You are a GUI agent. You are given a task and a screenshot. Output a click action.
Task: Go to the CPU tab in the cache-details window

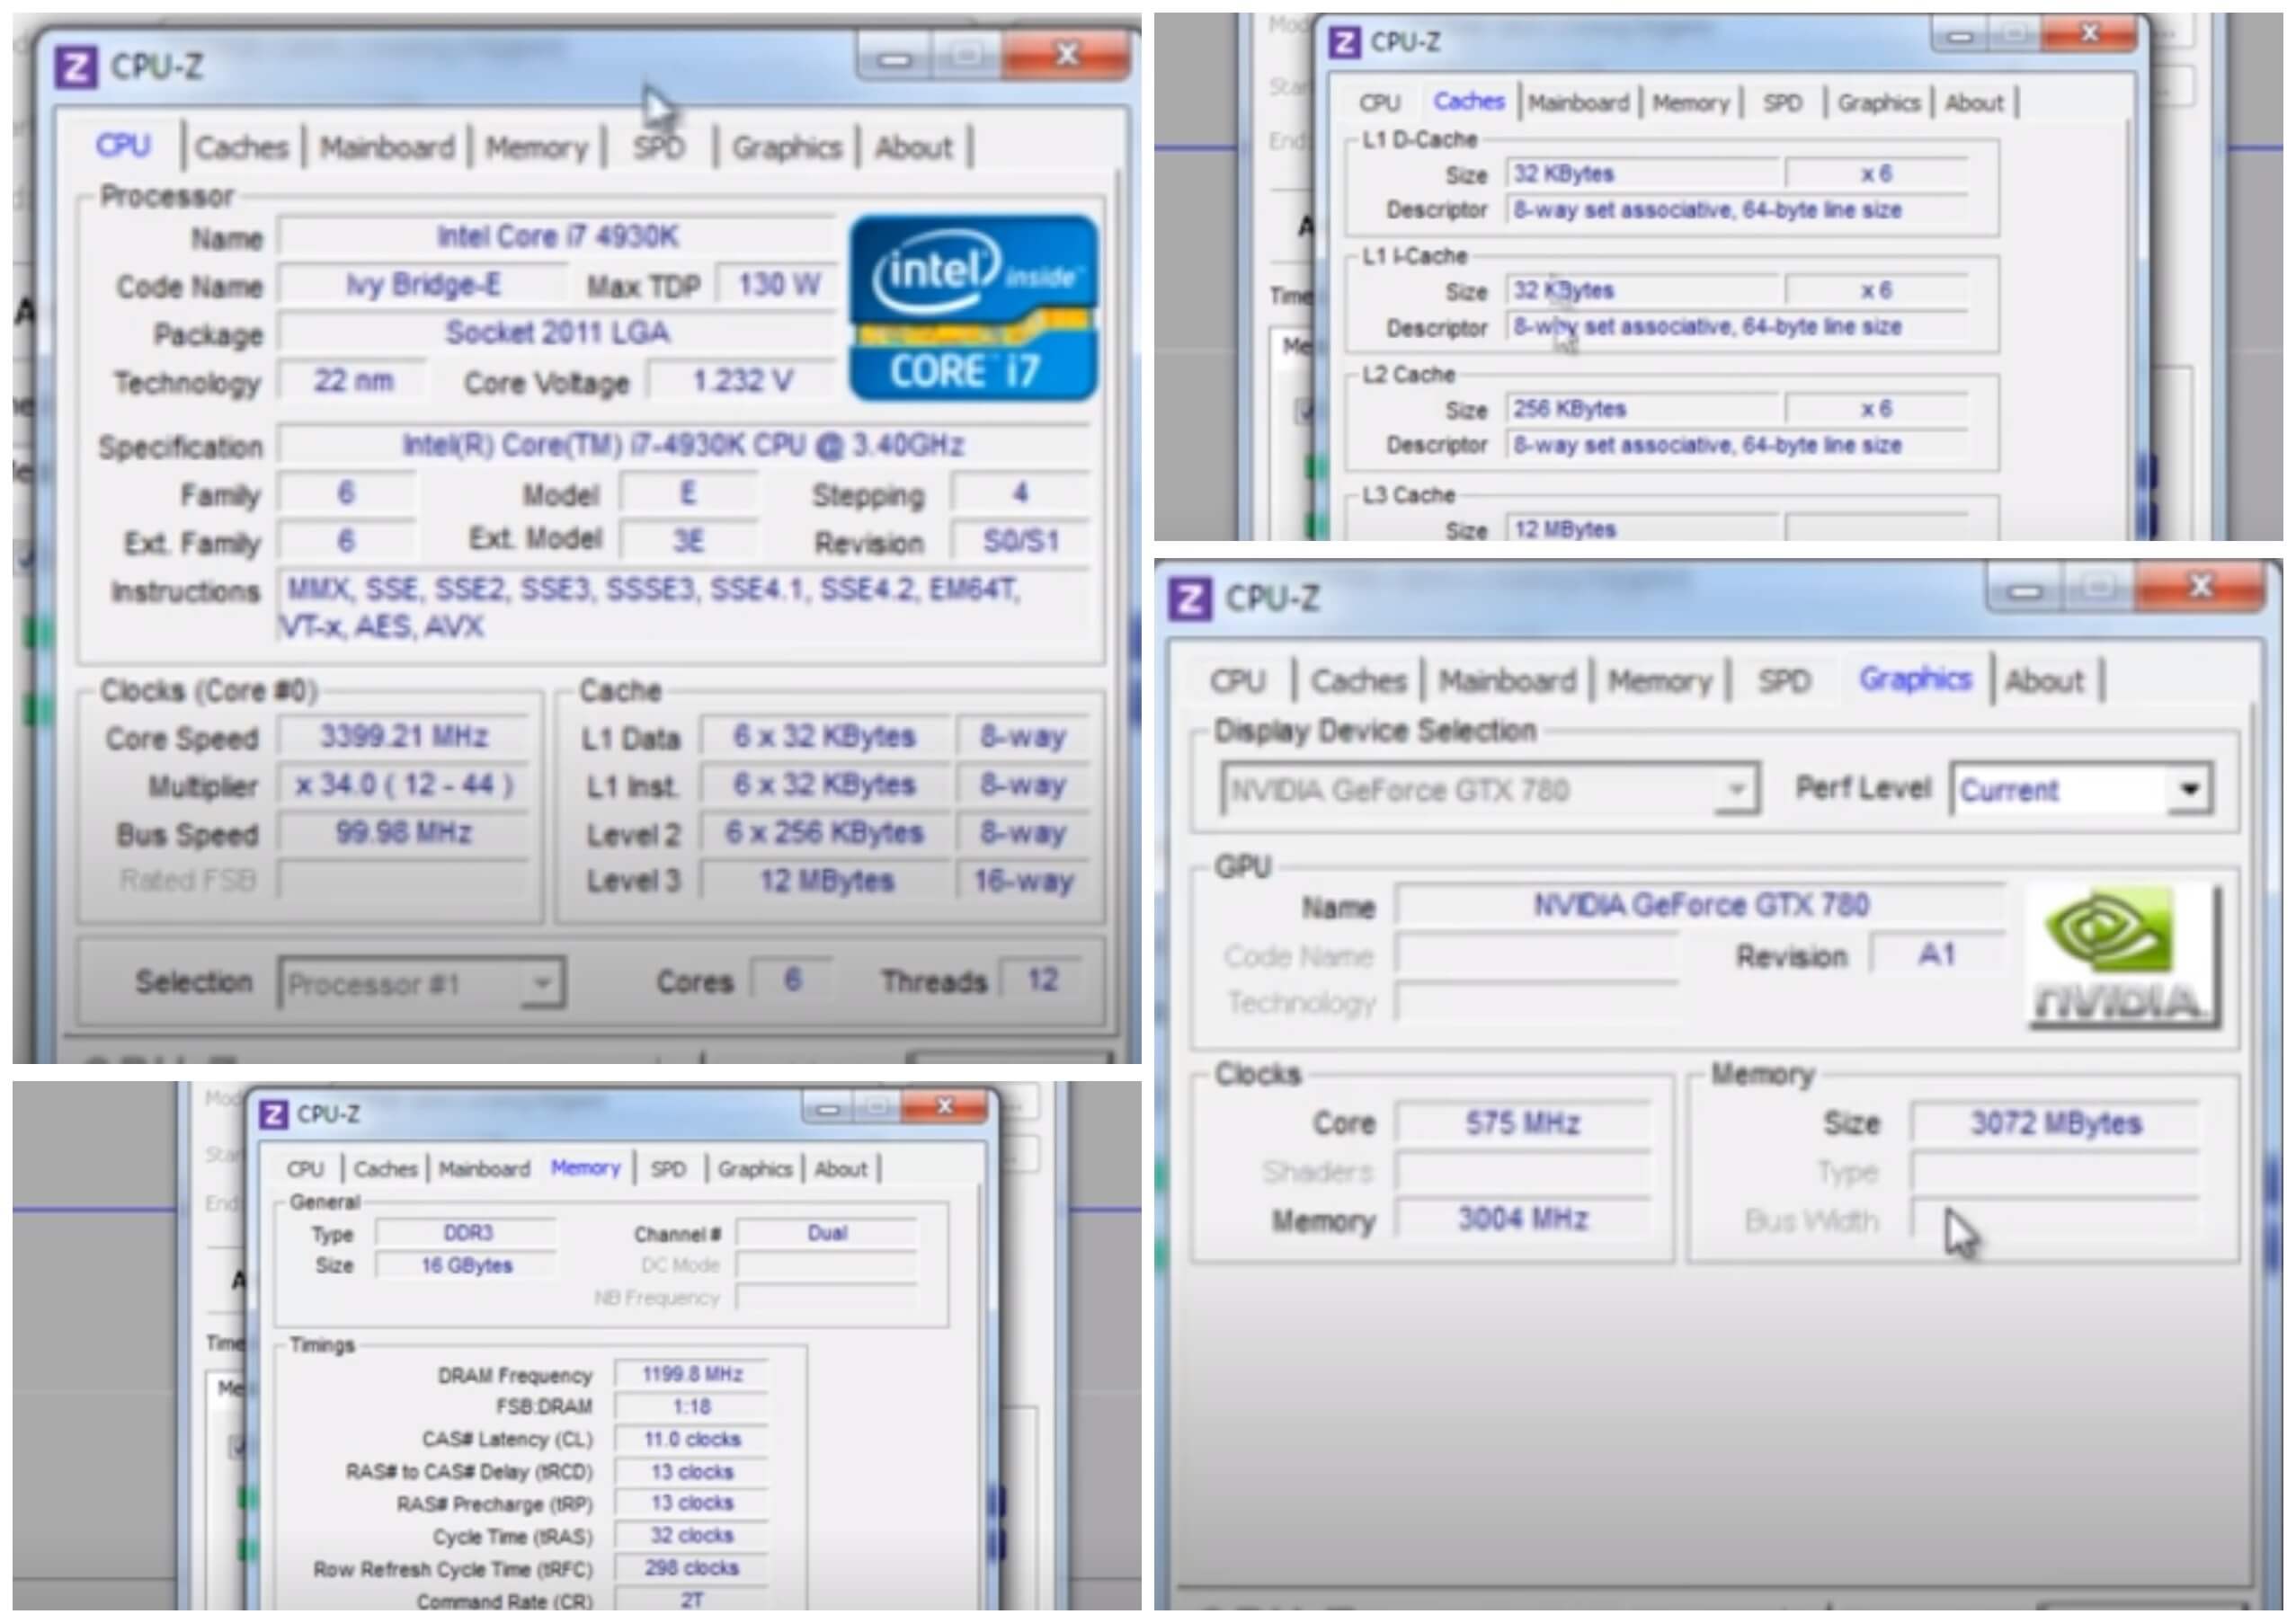tap(1380, 103)
